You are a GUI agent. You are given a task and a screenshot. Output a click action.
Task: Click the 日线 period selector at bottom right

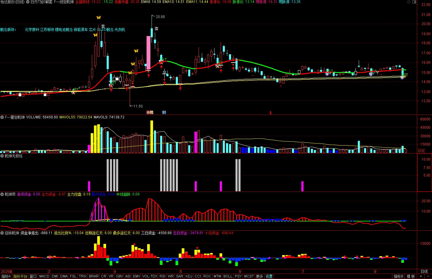click(x=424, y=271)
